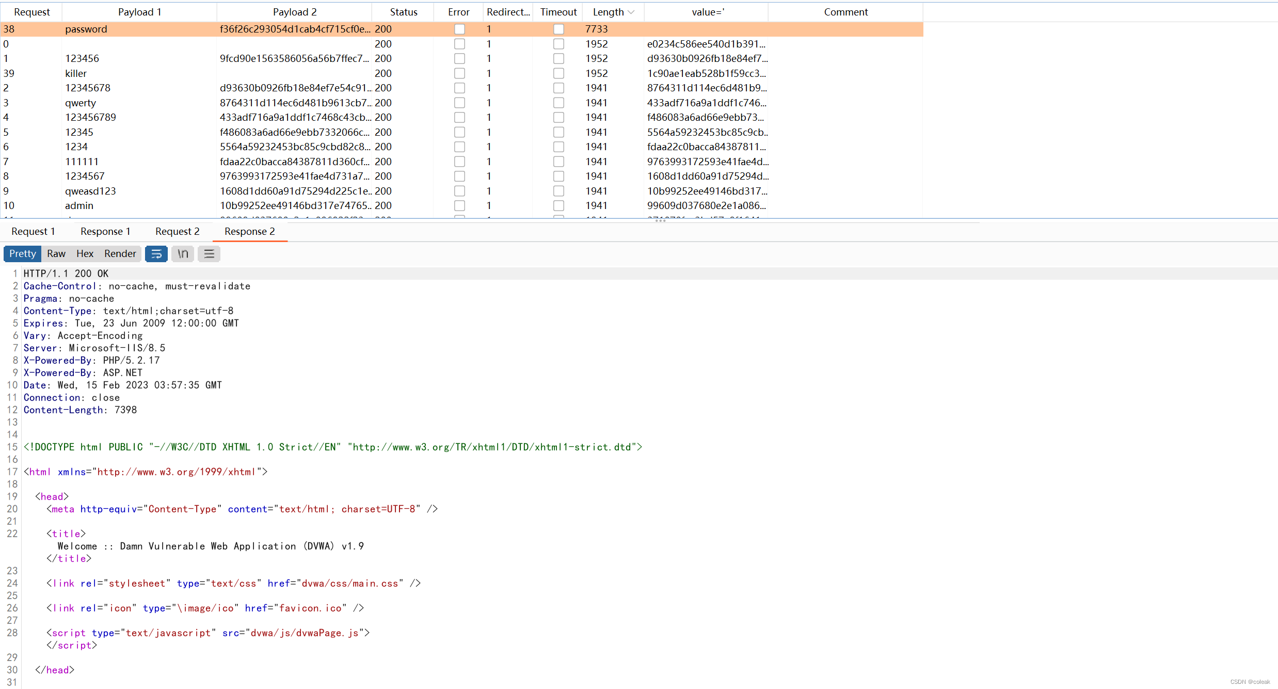The height and width of the screenshot is (689, 1278).
Task: Toggle the Error checkbox in the 123456 row
Action: click(x=459, y=59)
